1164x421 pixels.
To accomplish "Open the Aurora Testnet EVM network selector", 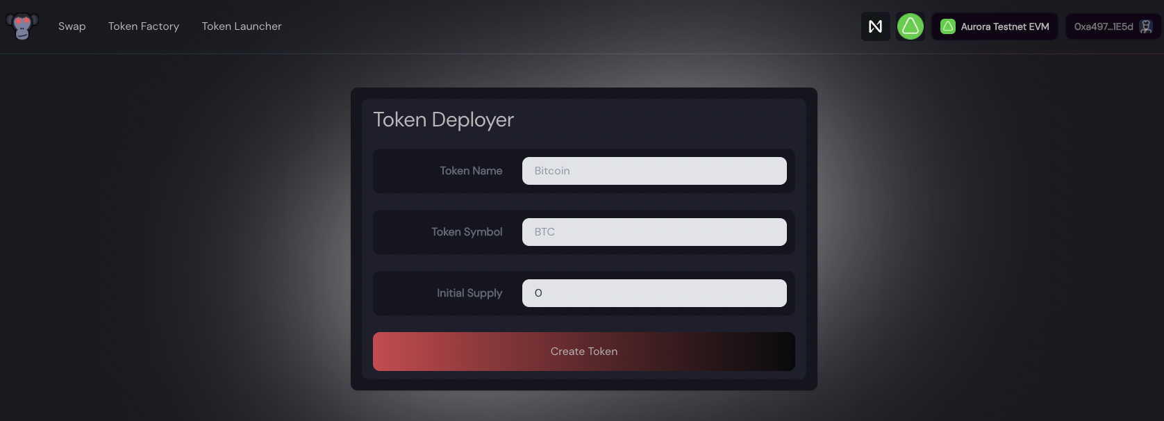I will coord(995,26).
